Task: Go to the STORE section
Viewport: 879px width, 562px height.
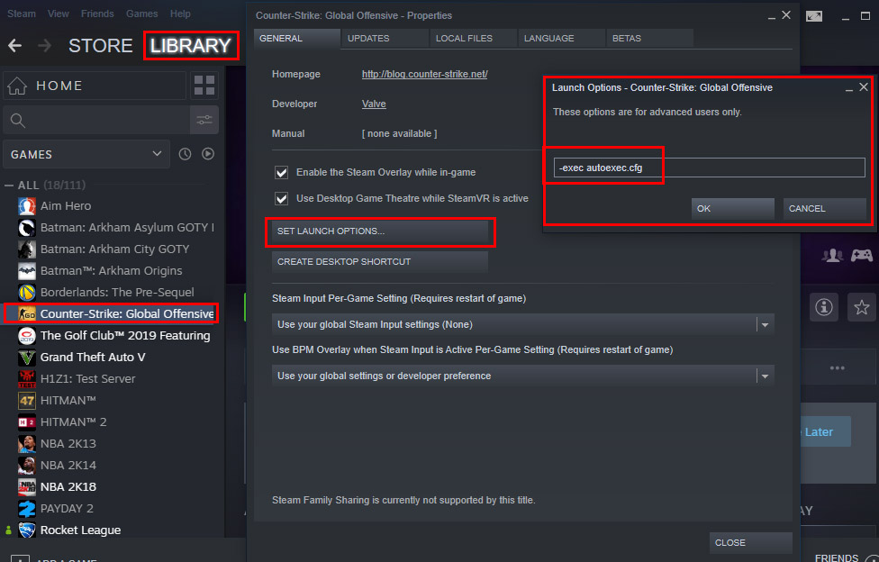Action: 100,45
